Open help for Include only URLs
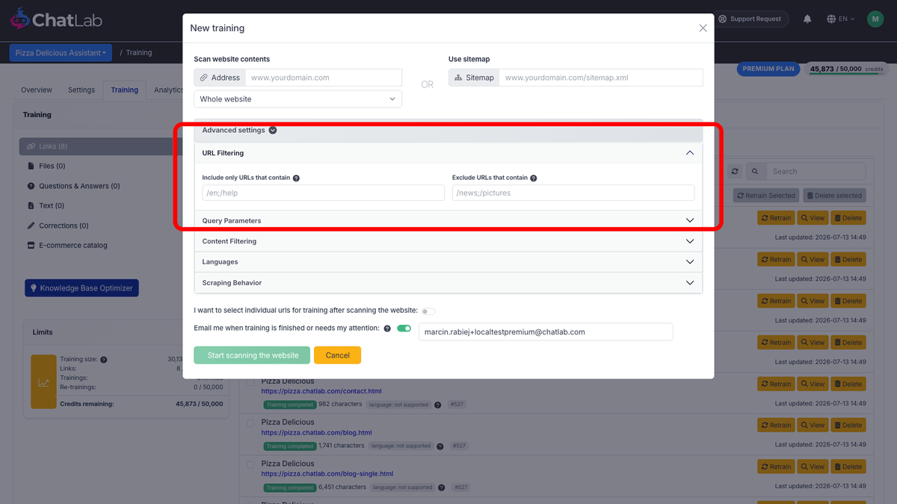The image size is (897, 504). (297, 178)
